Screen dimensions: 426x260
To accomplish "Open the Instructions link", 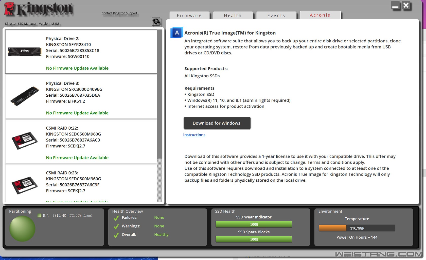I will pos(194,135).
